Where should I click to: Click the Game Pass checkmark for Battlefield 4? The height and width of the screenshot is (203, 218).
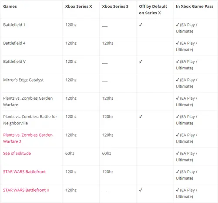pos(178,43)
